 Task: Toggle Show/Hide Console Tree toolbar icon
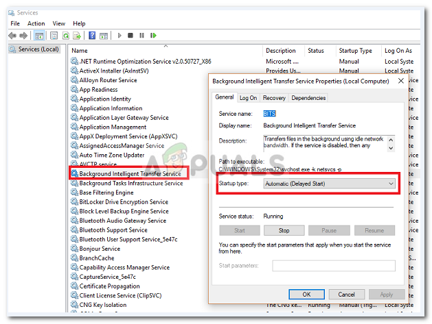click(x=39, y=36)
